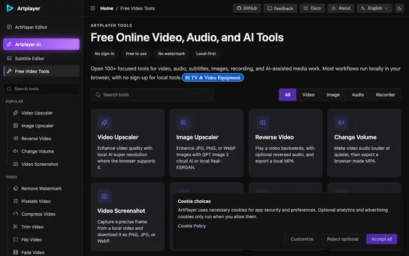The height and width of the screenshot is (256, 409).
Task: Click Reverse Video icon in sidebar
Action: point(15,138)
